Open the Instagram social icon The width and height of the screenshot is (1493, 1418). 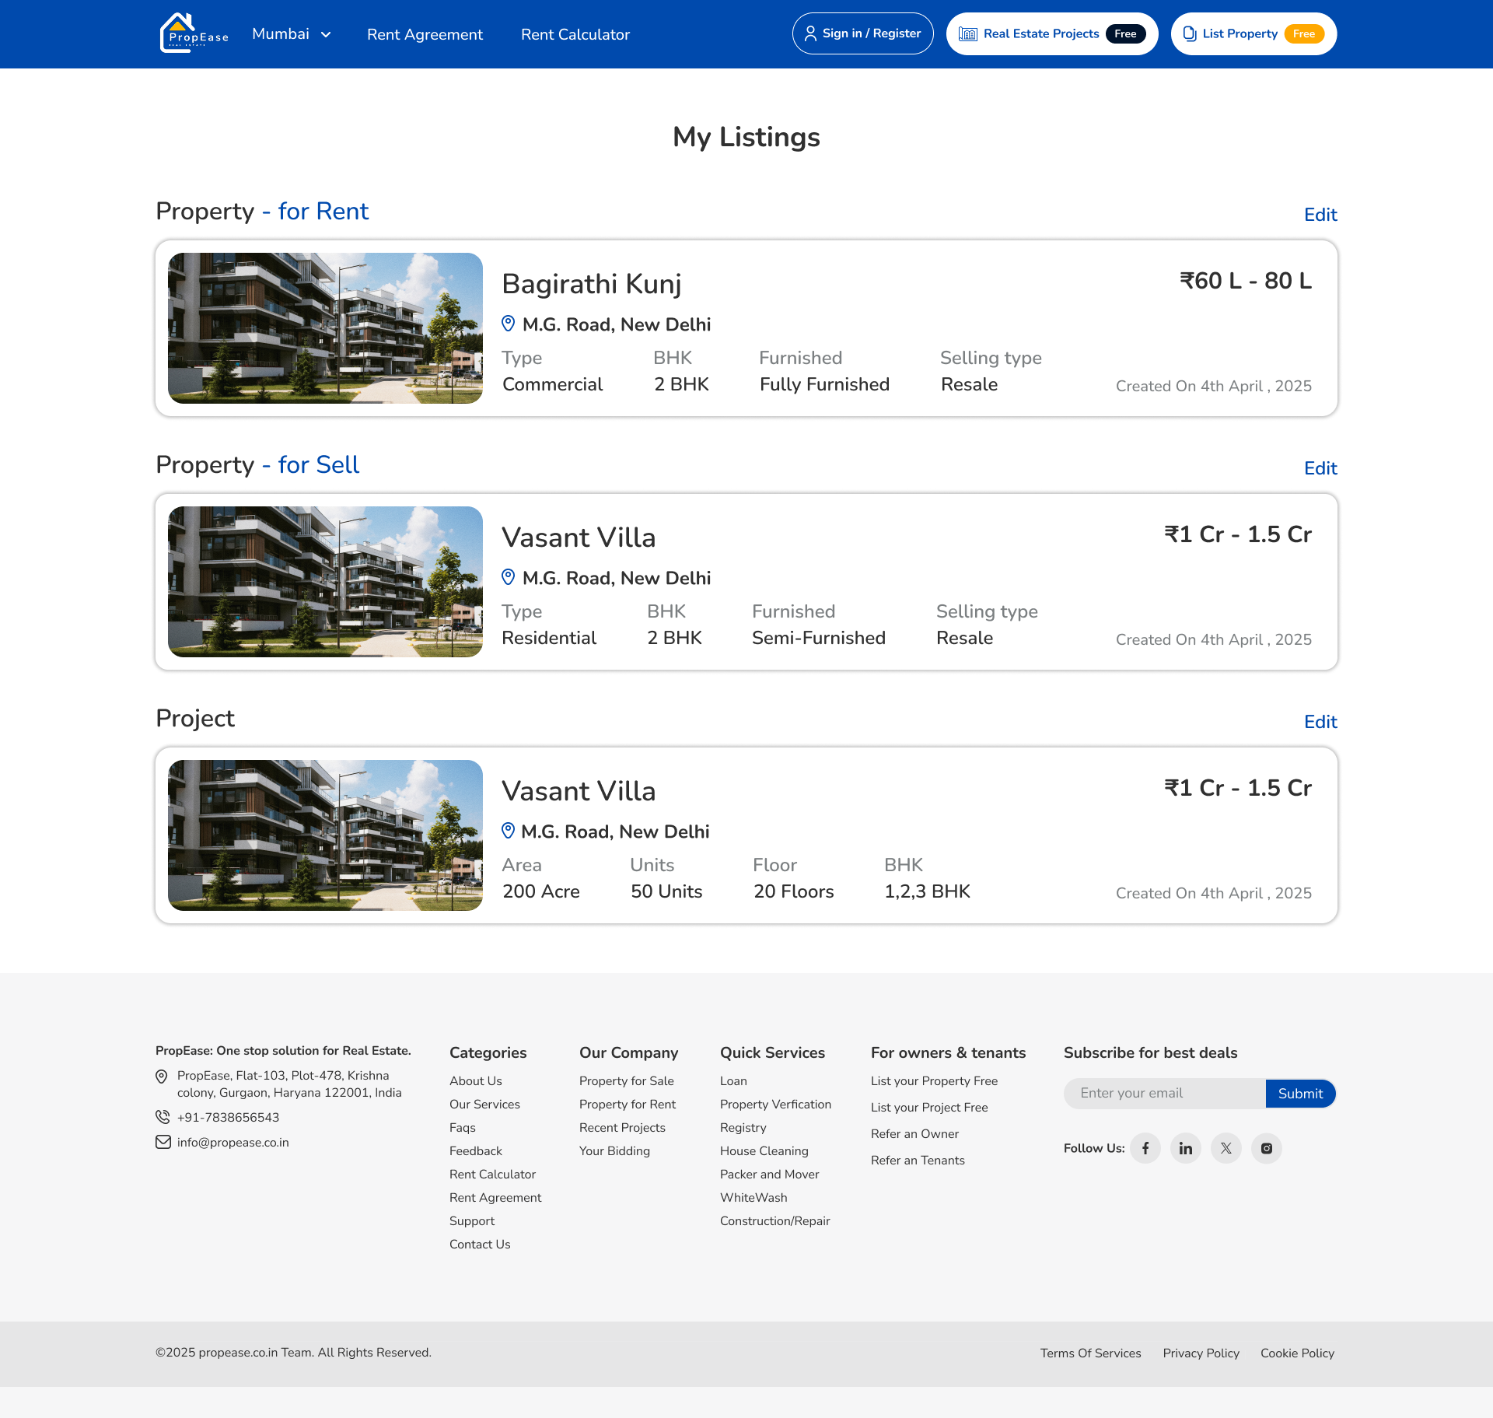click(x=1267, y=1148)
